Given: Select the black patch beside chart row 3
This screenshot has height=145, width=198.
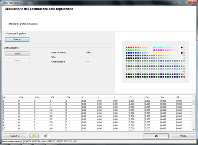Looking at the screenshot, I should (182, 53).
